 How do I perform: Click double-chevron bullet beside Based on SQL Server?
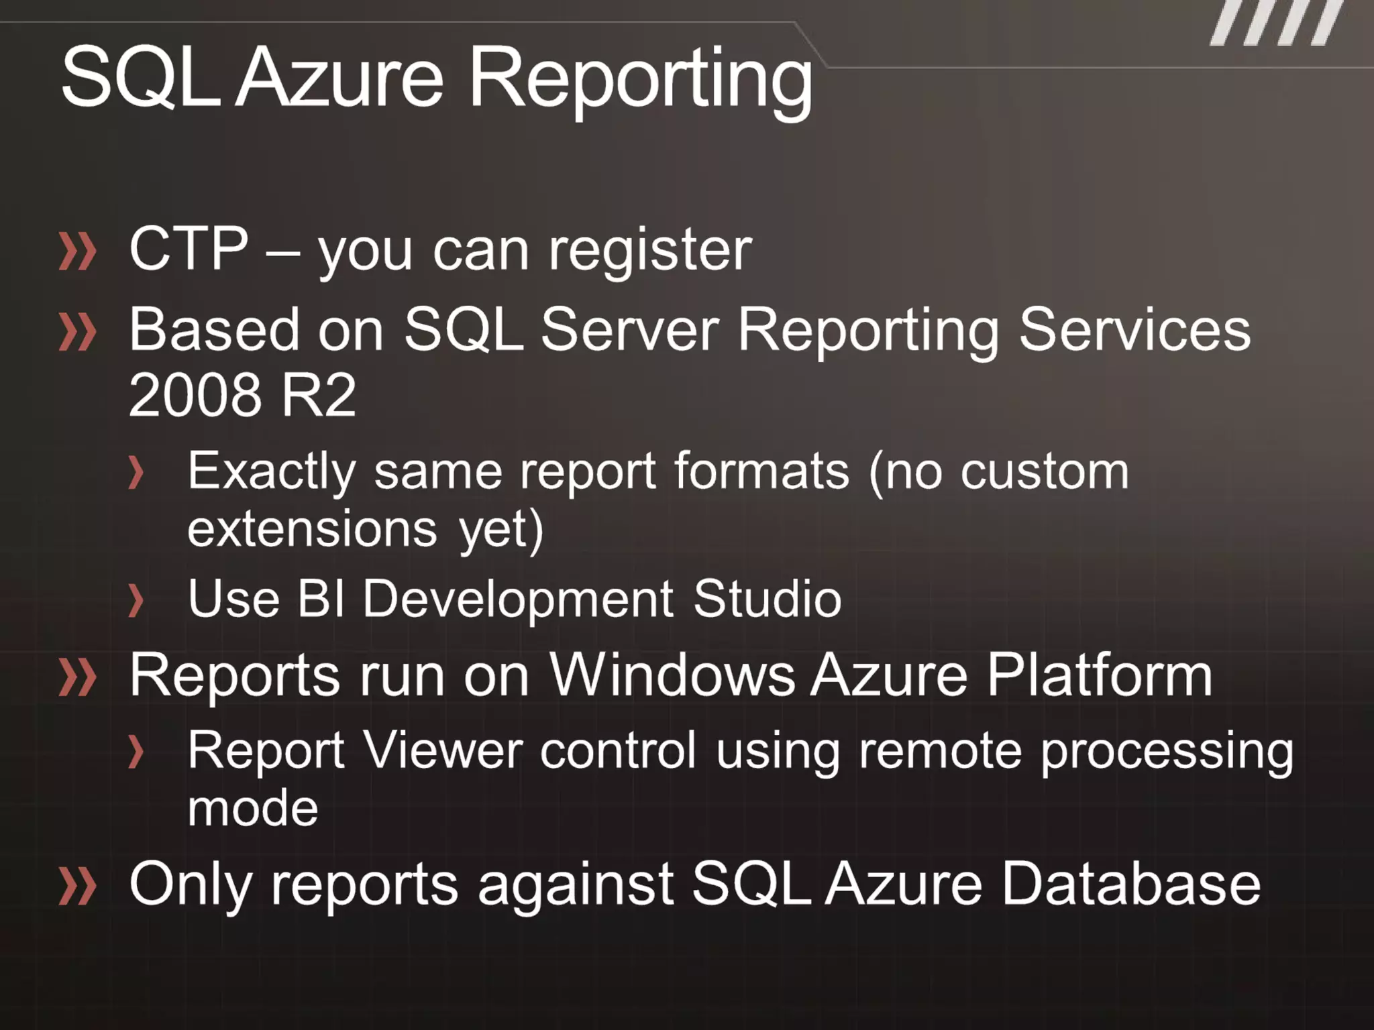click(77, 332)
